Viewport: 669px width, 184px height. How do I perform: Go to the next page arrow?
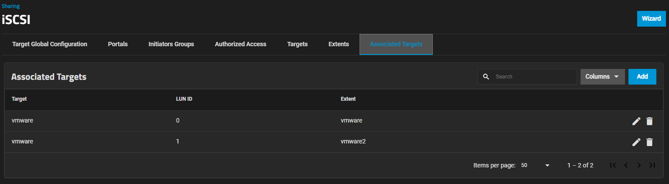[x=639, y=165]
